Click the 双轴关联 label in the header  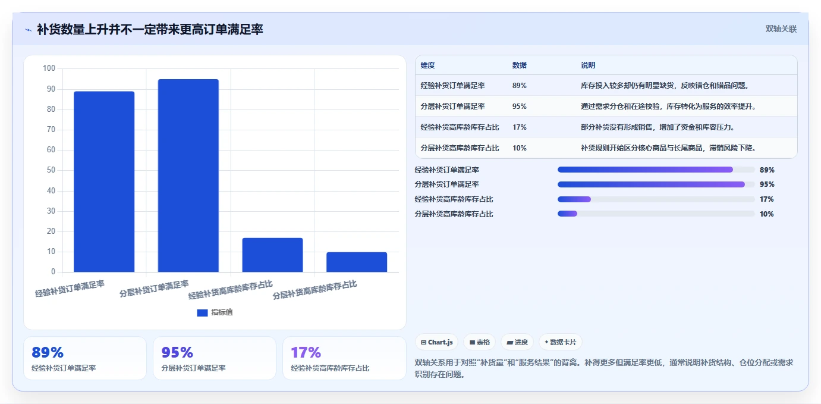[x=781, y=29]
